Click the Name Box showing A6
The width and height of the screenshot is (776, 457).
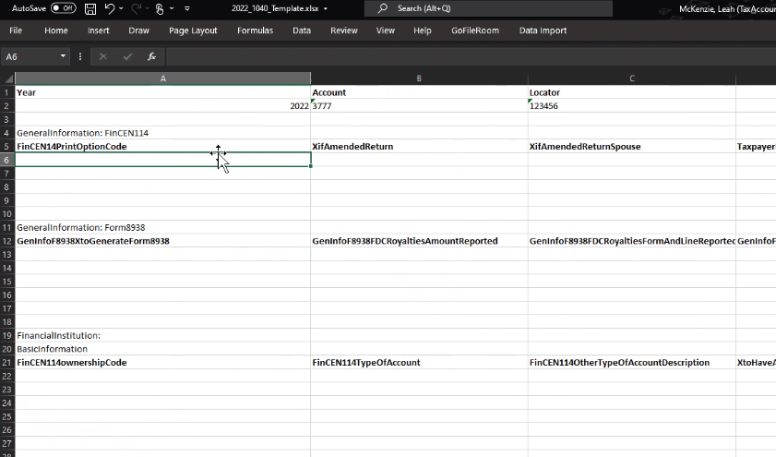click(30, 56)
